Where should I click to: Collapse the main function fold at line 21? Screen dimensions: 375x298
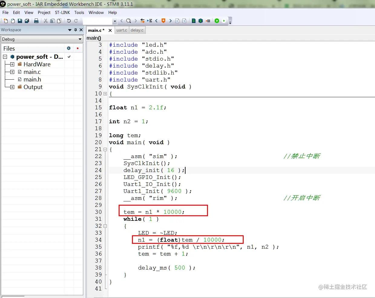point(105,150)
